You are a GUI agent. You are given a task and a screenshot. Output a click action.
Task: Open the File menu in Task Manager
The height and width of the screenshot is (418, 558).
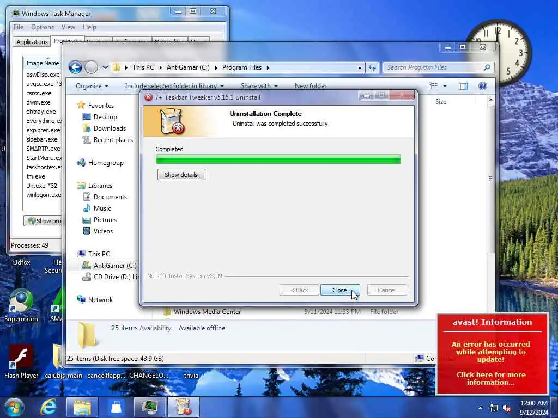(19, 27)
